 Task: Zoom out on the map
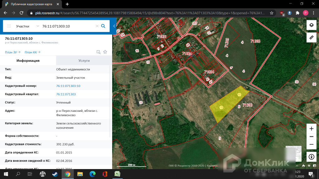[311, 145]
